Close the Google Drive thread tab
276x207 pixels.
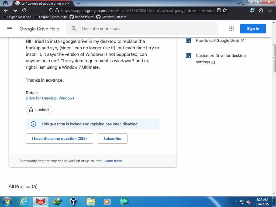coord(69,3)
